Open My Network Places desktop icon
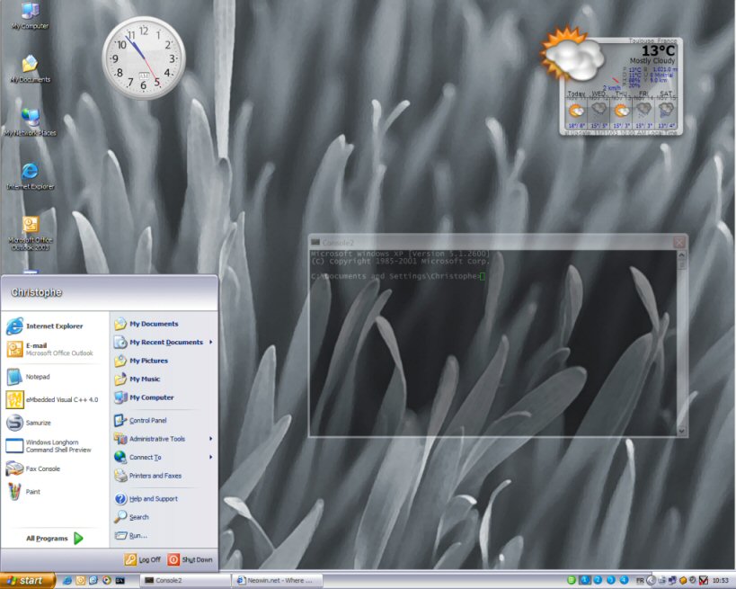This screenshot has height=589, width=736. [x=30, y=121]
